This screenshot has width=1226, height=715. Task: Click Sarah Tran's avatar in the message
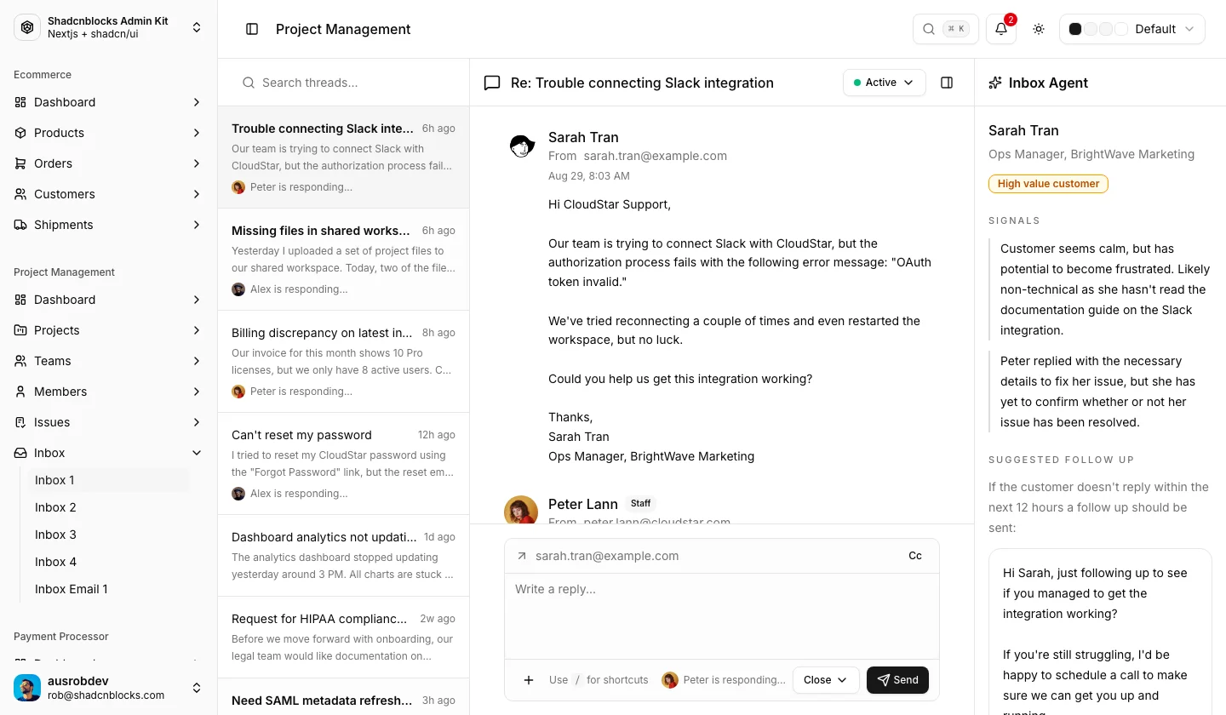(521, 146)
